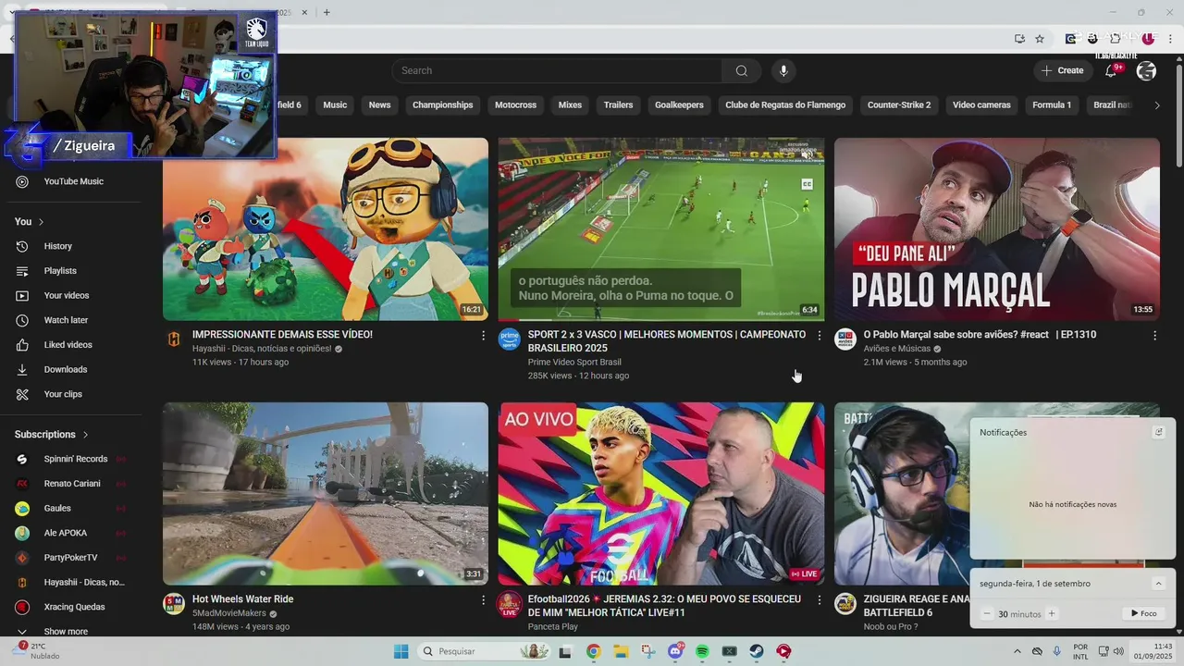This screenshot has width=1184, height=666.
Task: Open the YouTube account avatar menu
Action: [x=1146, y=70]
